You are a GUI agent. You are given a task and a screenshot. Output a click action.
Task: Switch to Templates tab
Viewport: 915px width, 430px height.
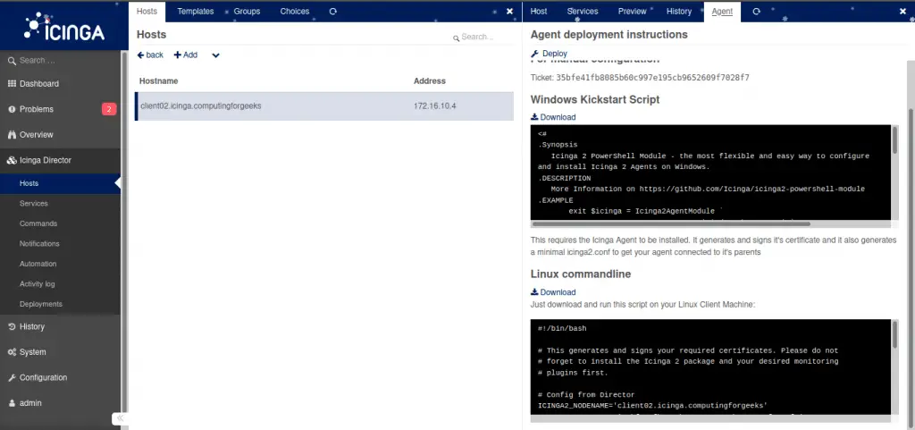point(196,12)
